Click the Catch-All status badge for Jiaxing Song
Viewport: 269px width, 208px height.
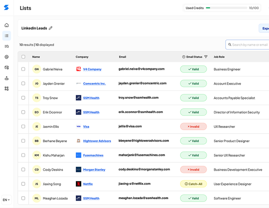click(x=193, y=184)
